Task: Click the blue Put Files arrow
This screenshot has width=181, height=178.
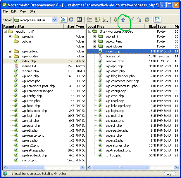Action: click(x=123, y=20)
